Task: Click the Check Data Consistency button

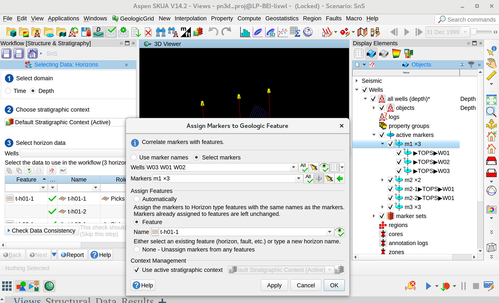Action: click(x=41, y=230)
